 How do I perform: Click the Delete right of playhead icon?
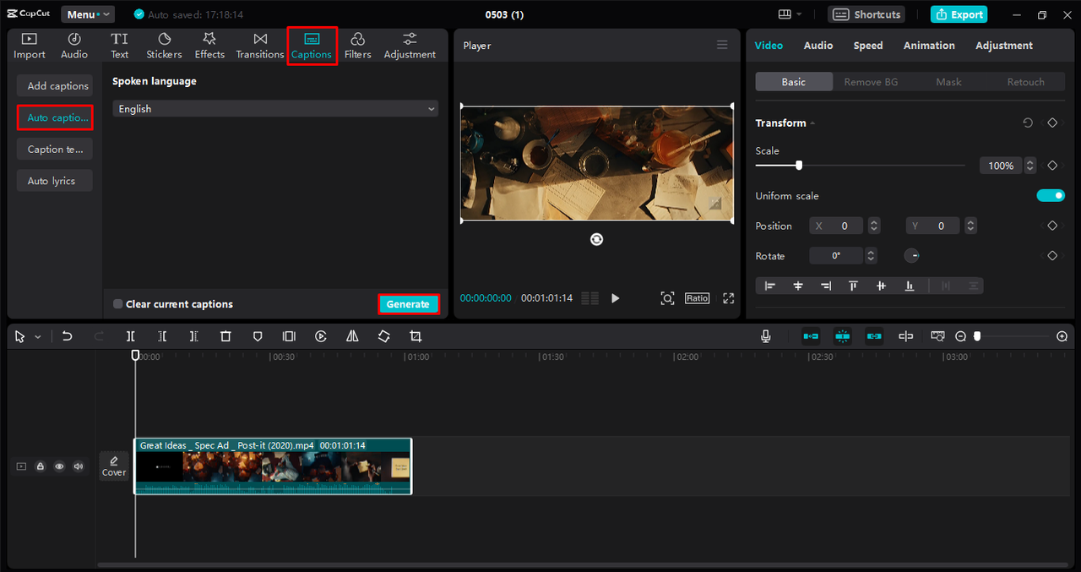pyautogui.click(x=194, y=336)
